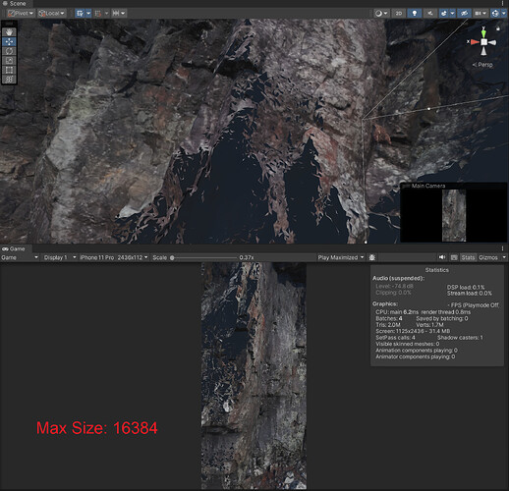Select the Move tool
Screen dimensions: 509x491
coord(9,41)
